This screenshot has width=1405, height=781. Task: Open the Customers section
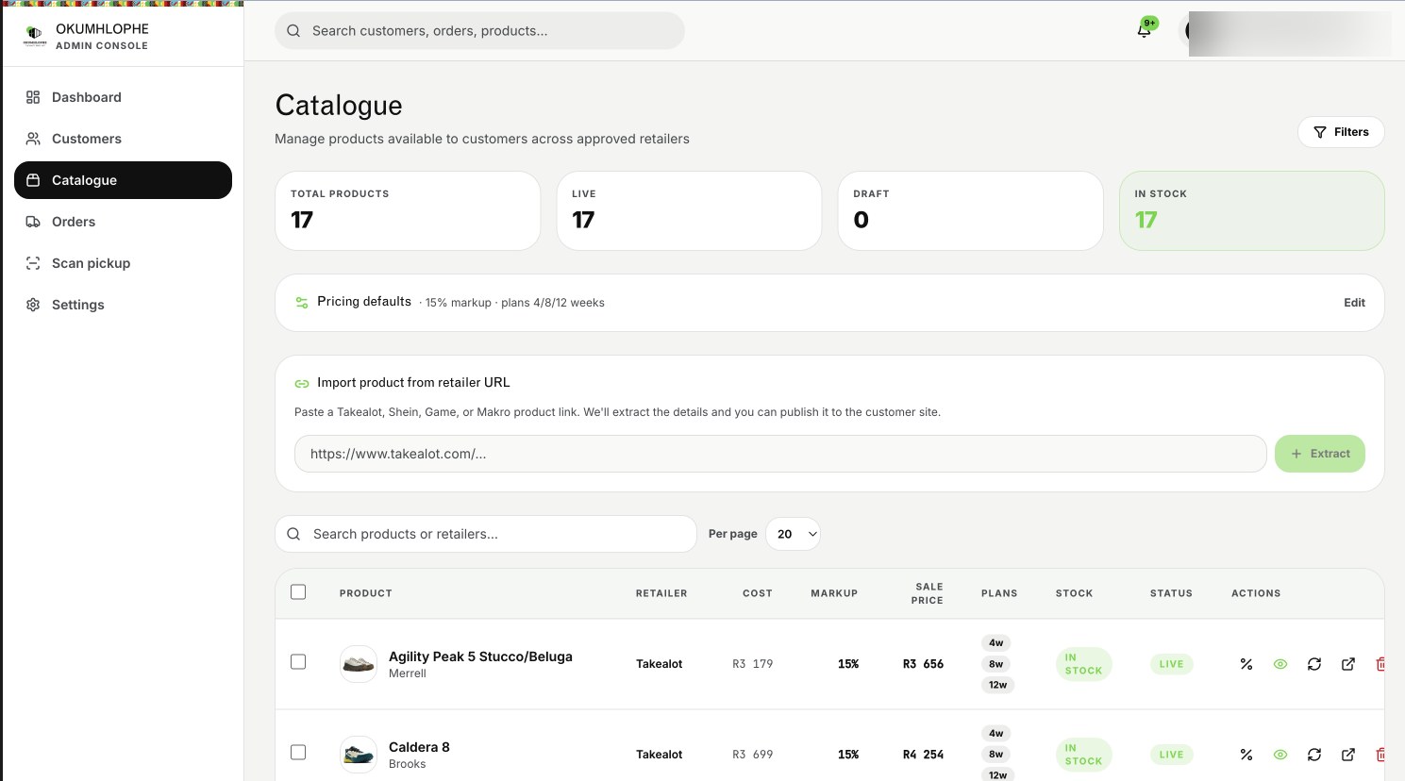click(x=123, y=139)
